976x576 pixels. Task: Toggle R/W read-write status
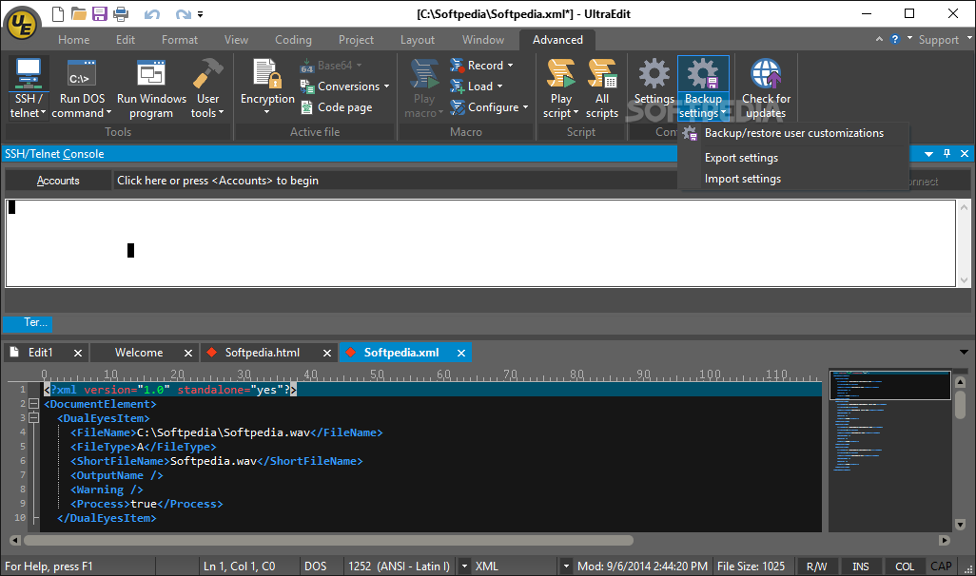coord(816,566)
